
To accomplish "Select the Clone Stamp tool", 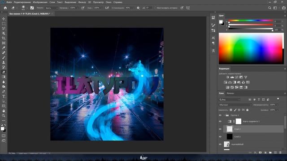I will pos(4,63).
